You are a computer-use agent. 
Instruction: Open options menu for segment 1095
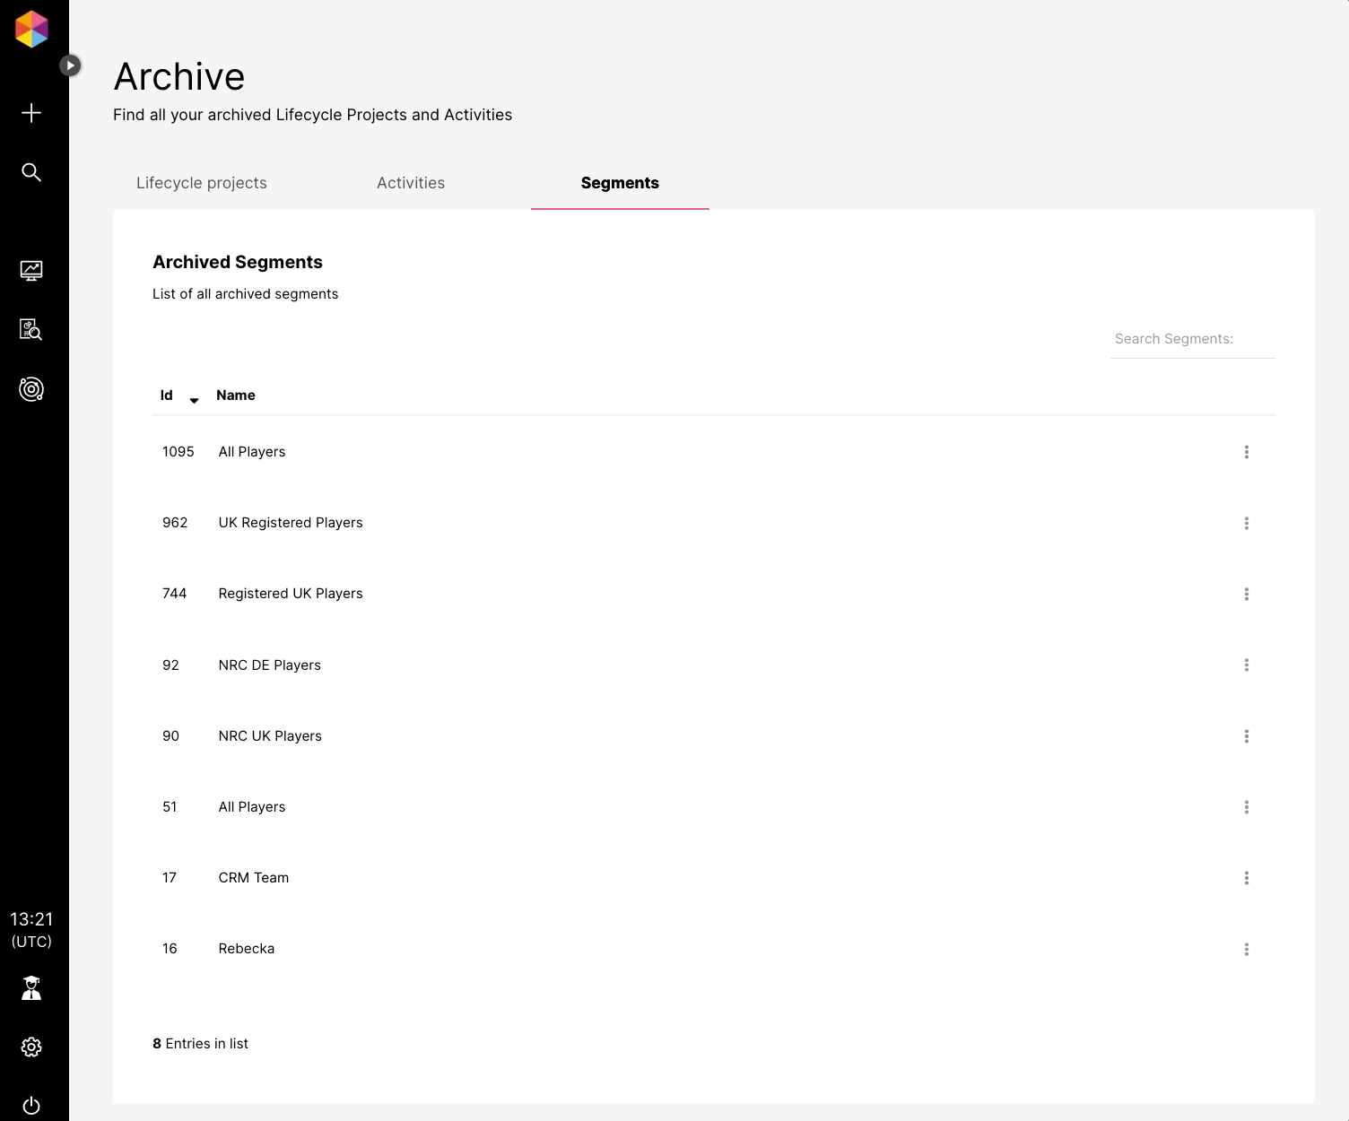(1247, 452)
